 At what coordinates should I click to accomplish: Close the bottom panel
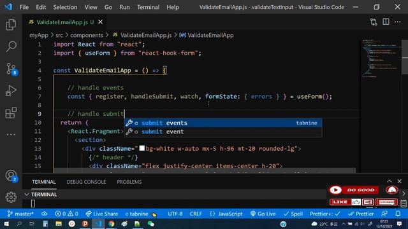point(400,181)
